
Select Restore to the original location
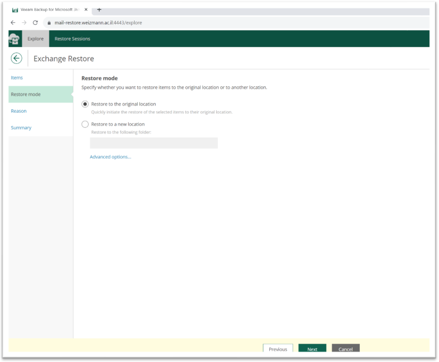click(x=85, y=104)
